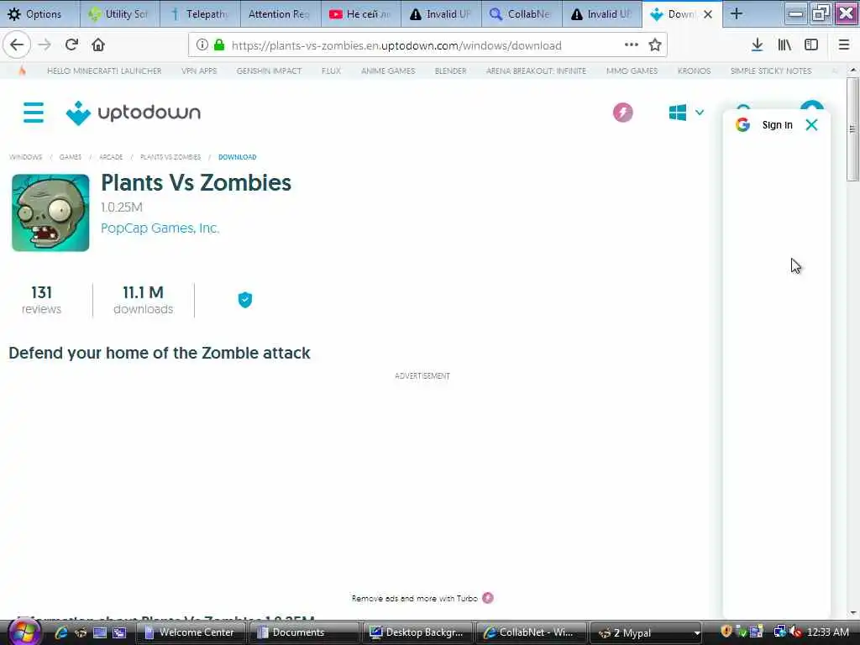Launch Internet Explorer from quick launch
The width and height of the screenshot is (860, 645).
60,632
